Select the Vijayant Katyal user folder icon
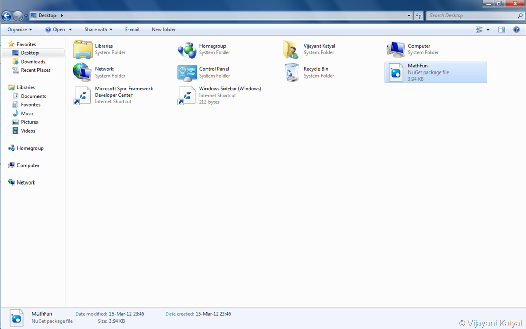 [291, 49]
